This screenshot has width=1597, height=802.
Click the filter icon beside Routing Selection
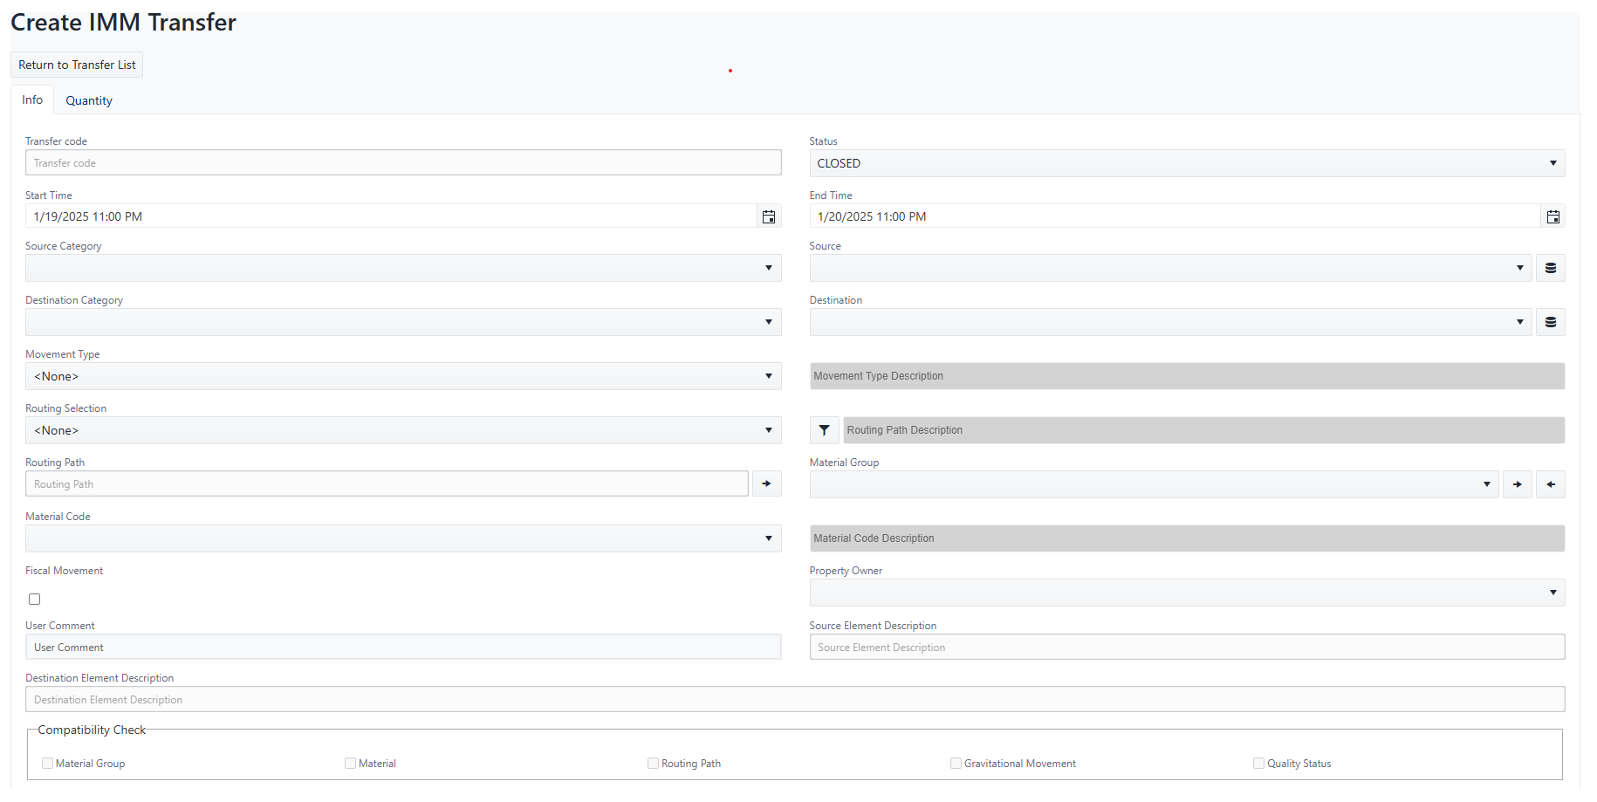[x=824, y=429]
